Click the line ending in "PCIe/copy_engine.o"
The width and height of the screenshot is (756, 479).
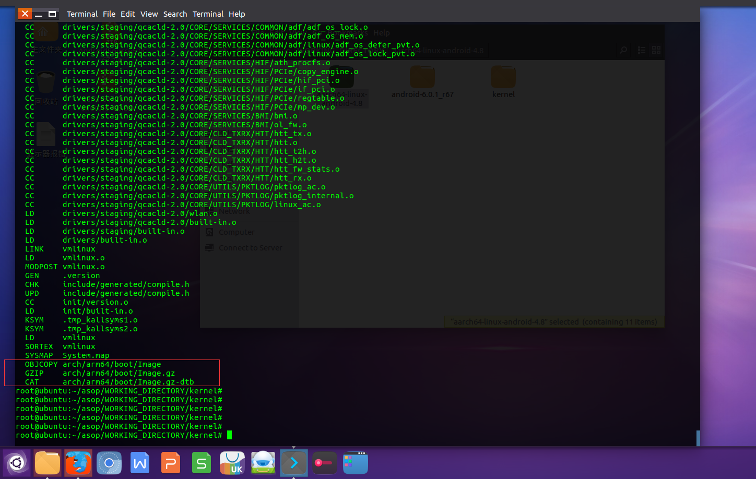(192, 71)
